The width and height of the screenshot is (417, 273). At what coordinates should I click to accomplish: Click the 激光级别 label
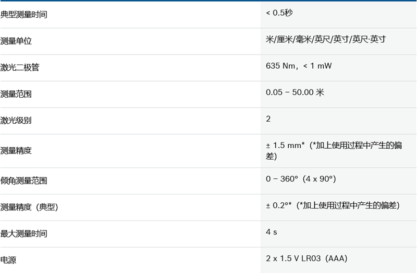(16, 121)
